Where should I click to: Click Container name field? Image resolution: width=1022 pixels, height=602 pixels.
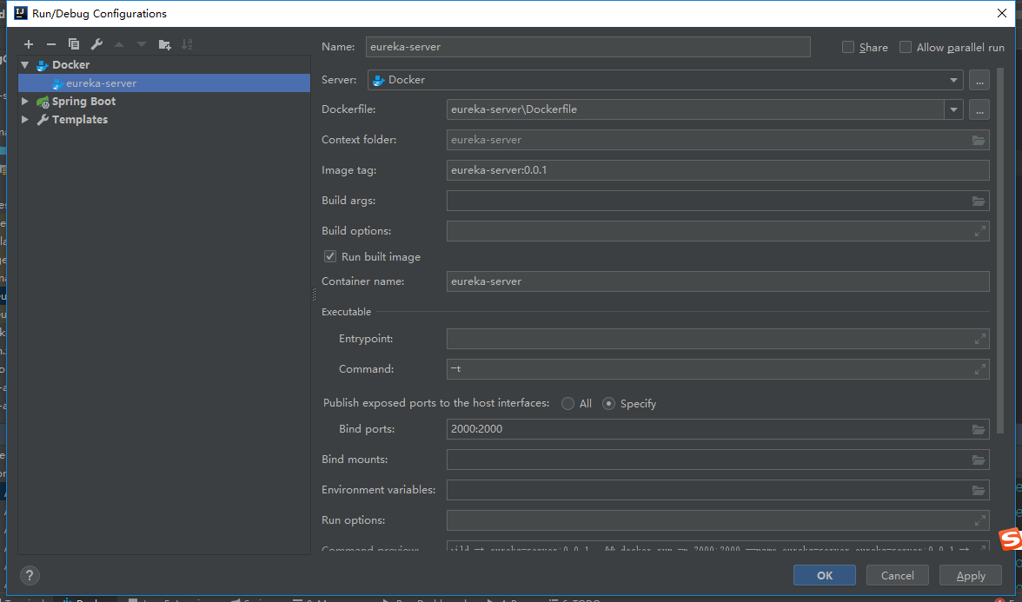(x=718, y=281)
